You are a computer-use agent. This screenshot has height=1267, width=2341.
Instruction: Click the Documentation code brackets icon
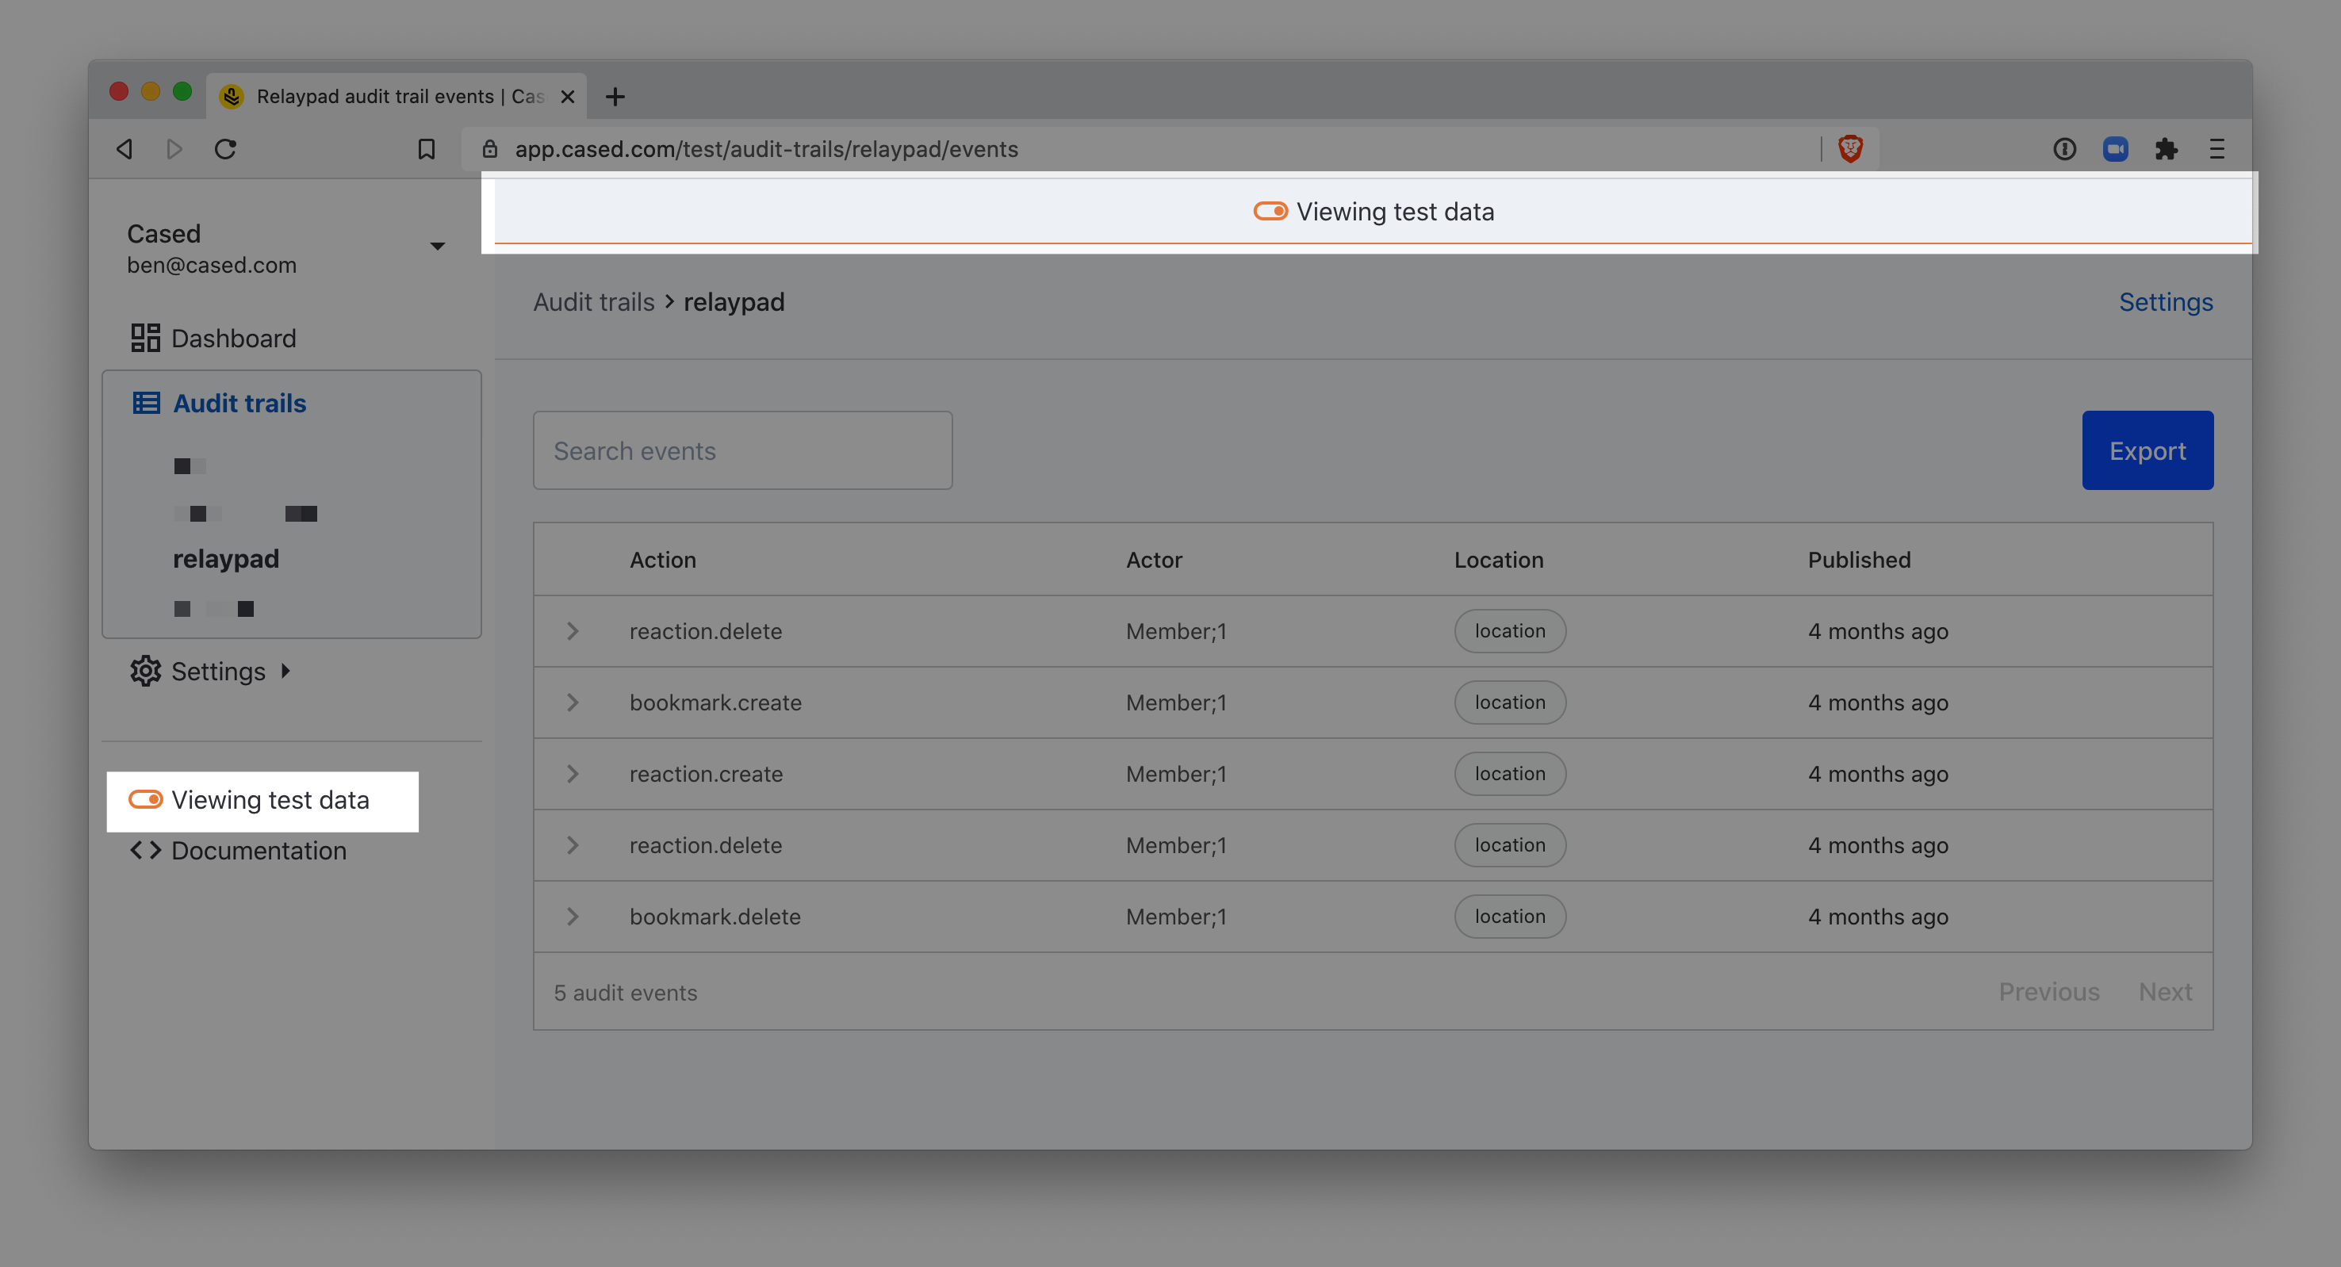(145, 850)
